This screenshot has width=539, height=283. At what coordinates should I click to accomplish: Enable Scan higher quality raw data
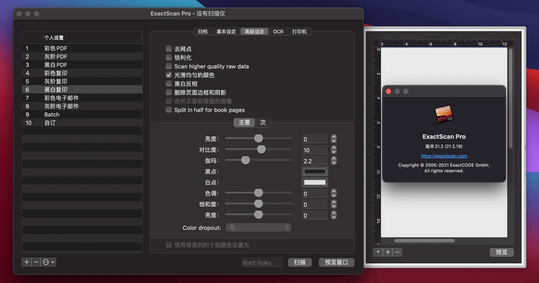point(169,66)
